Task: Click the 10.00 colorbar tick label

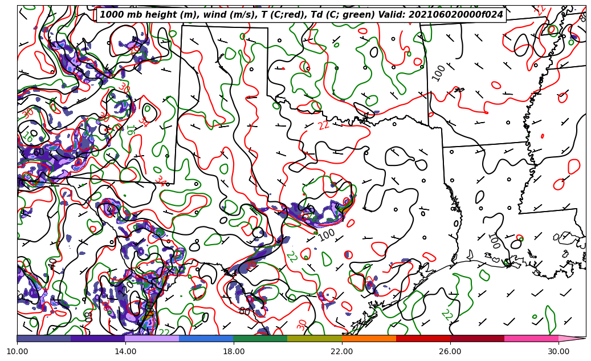Action: tap(17, 351)
